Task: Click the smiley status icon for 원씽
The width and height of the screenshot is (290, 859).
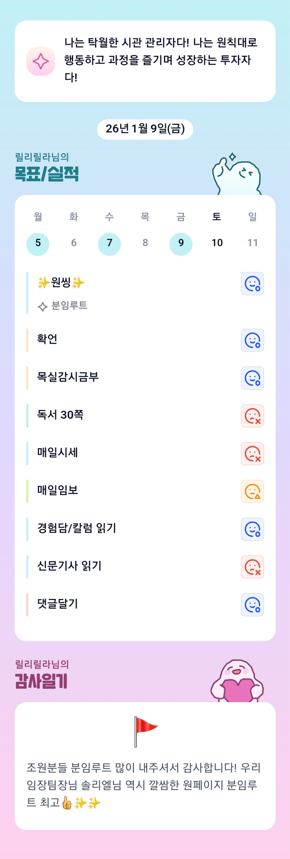Action: point(252,284)
